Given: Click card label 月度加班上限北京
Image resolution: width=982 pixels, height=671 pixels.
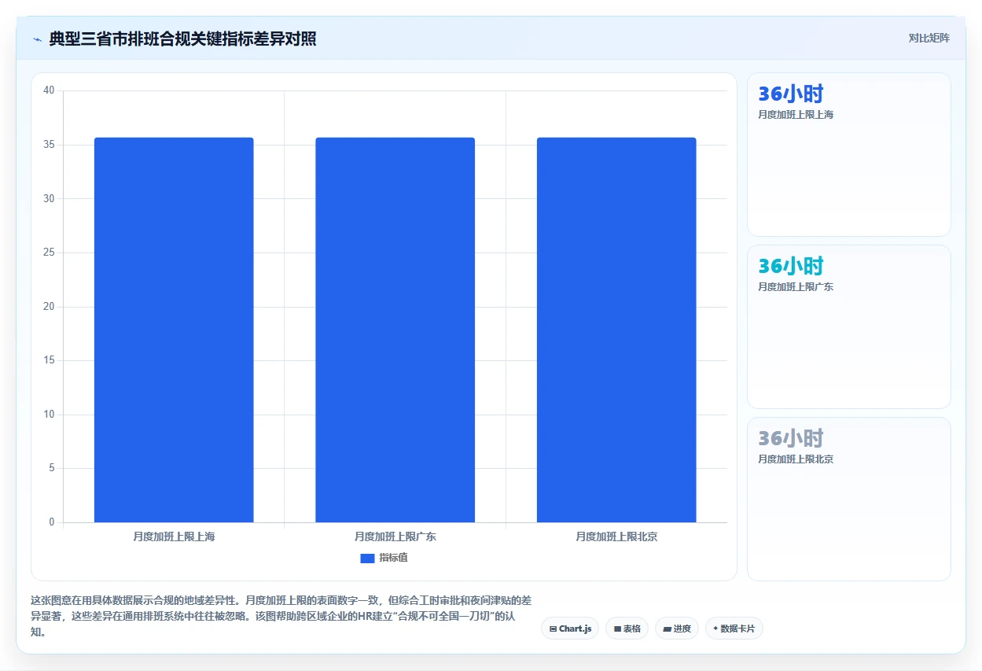Looking at the screenshot, I should pos(796,459).
